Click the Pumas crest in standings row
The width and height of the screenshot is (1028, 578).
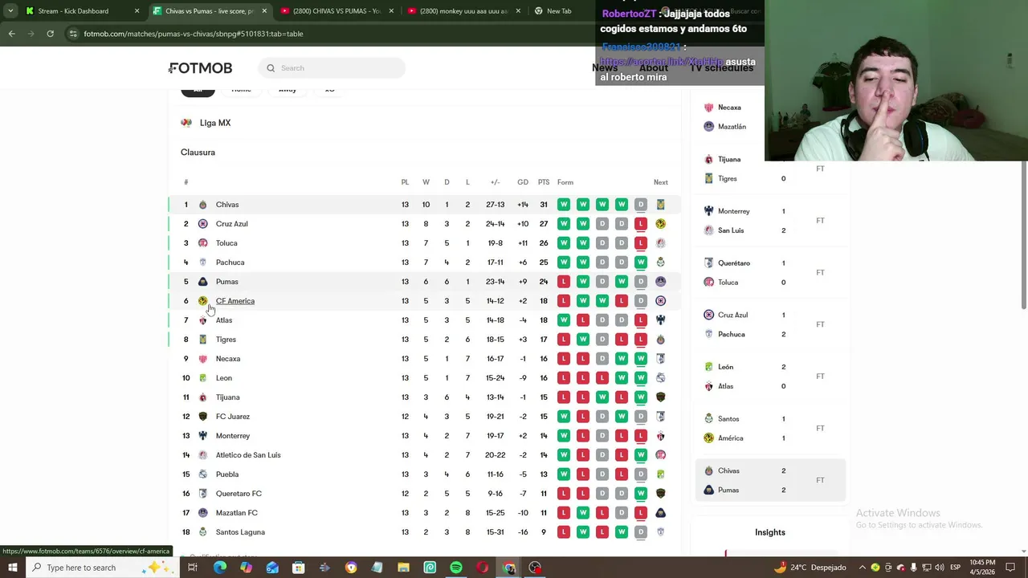point(202,282)
